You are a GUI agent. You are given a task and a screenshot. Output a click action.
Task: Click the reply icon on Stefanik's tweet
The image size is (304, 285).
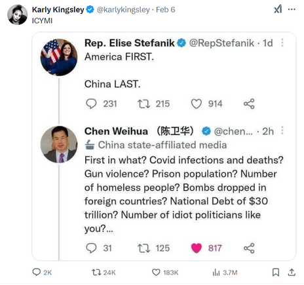tap(91, 104)
